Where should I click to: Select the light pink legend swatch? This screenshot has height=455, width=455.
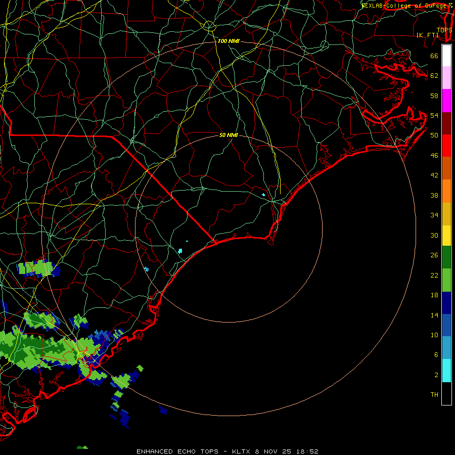pos(446,77)
